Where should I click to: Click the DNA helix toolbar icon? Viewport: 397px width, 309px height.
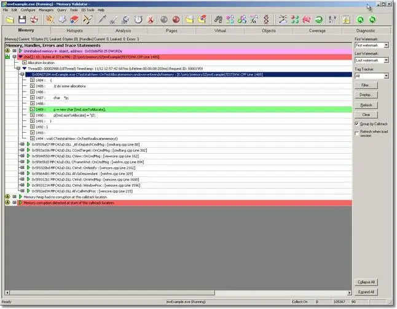[266, 20]
